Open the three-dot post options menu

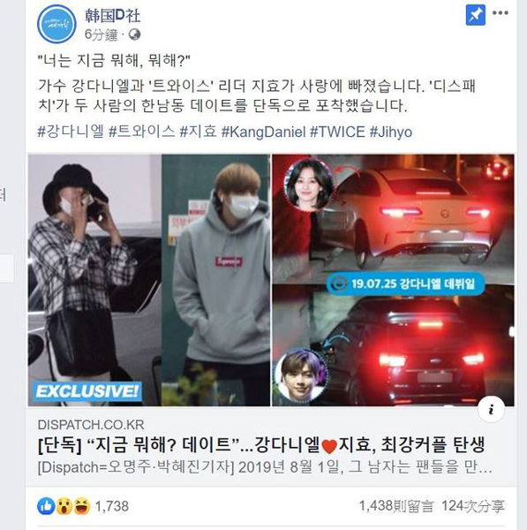point(501,13)
